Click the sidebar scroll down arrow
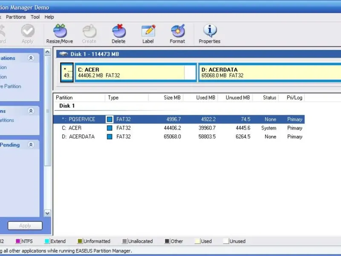The image size is (341, 256). click(x=47, y=213)
